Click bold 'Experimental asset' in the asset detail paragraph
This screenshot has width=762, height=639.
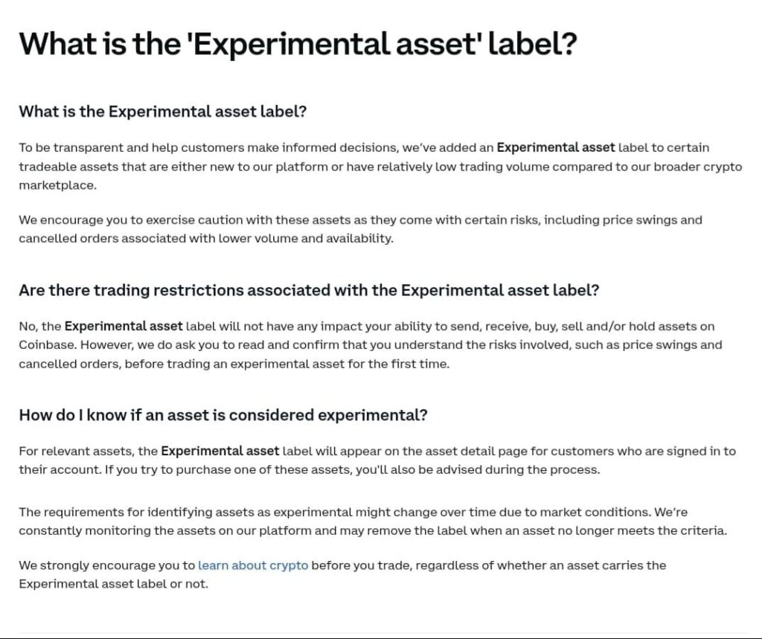(220, 451)
